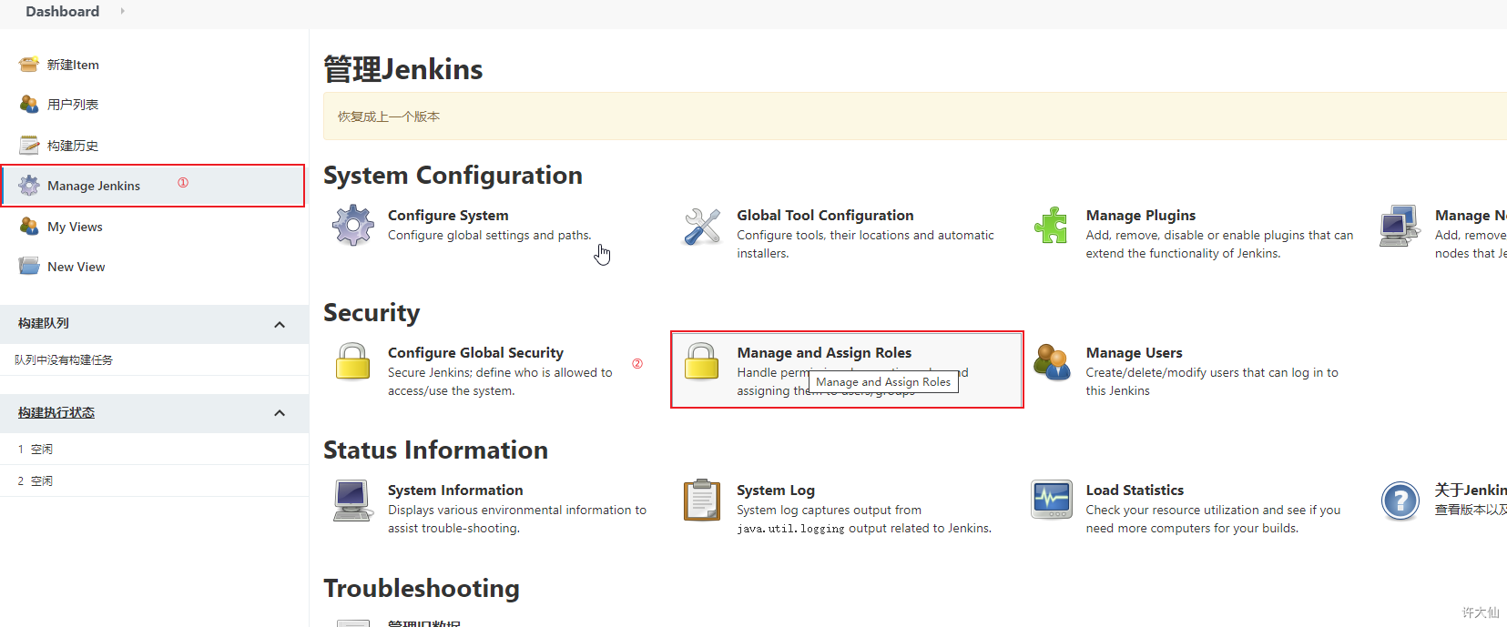1507x627 pixels.
Task: Click 'Configure global settings and paths.' description
Action: tap(490, 235)
